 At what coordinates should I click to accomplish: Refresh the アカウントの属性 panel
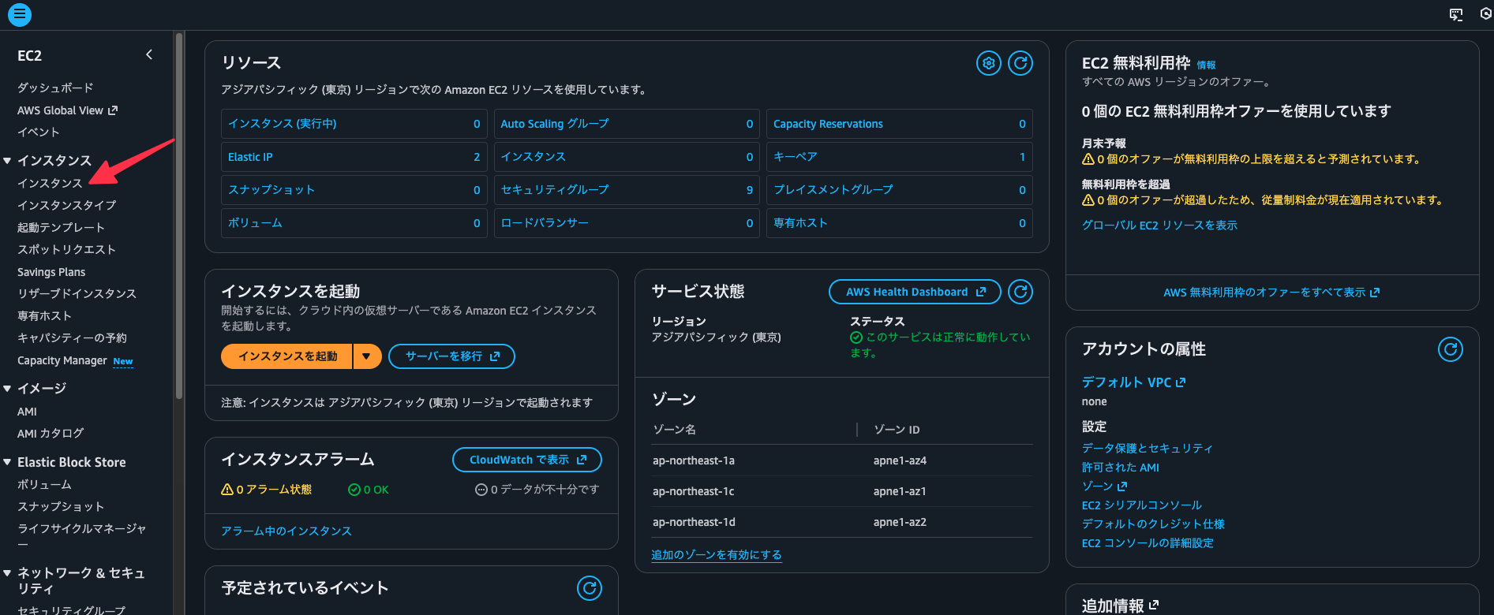click(1450, 349)
